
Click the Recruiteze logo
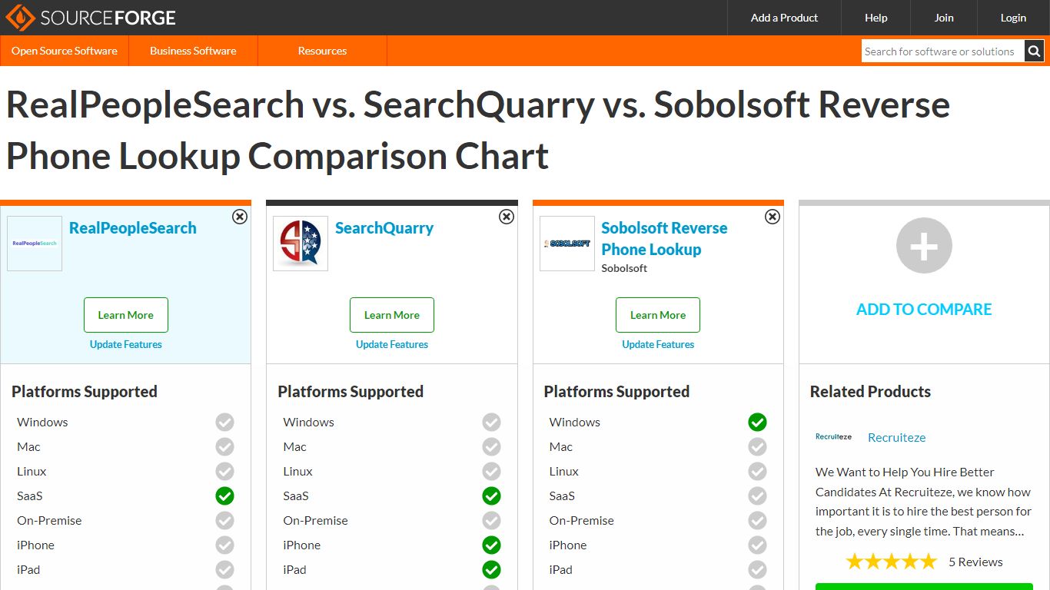834,437
